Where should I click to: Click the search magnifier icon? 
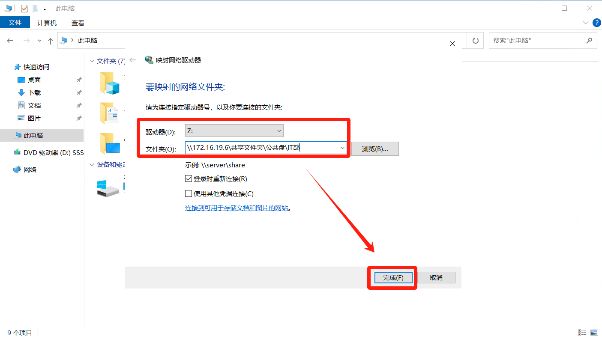coord(589,41)
